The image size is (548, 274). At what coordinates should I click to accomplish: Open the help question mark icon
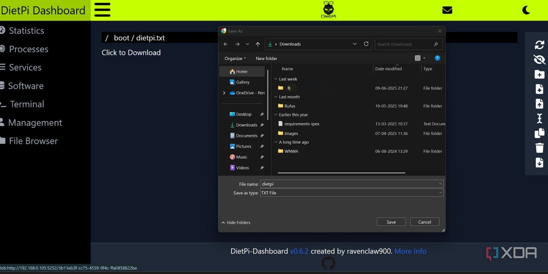[x=437, y=58]
